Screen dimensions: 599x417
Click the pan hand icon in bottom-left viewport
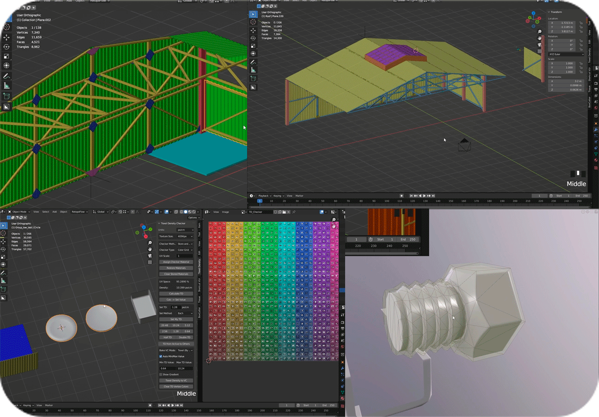coord(150,249)
